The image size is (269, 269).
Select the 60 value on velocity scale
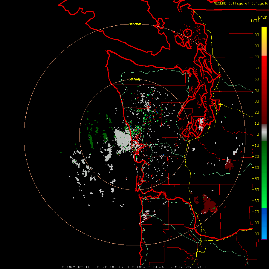tap(257, 68)
